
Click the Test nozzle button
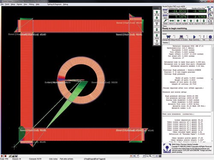204,38
